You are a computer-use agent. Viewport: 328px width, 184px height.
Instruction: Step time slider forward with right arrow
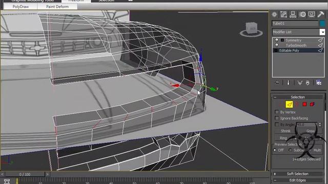tap(48, 174)
